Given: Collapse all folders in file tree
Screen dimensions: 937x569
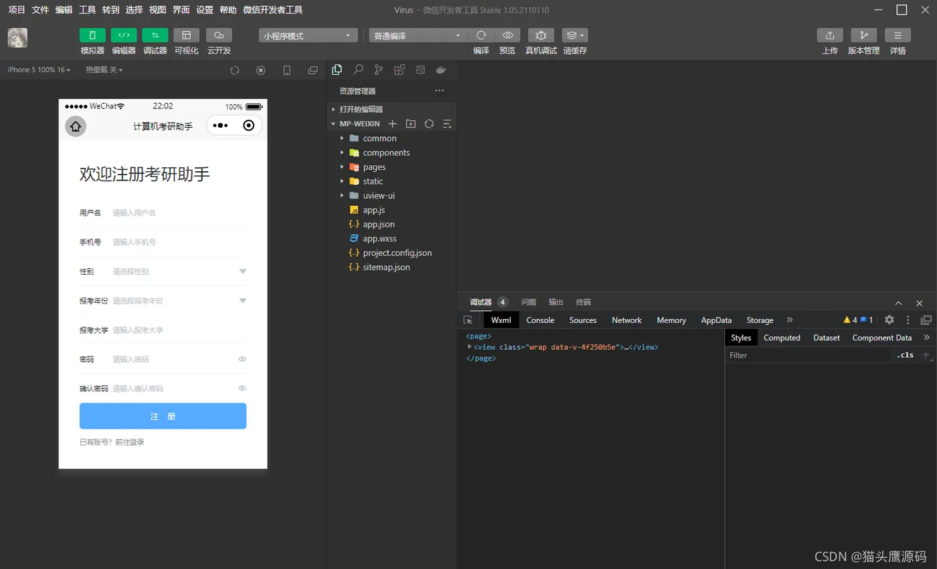Looking at the screenshot, I should click(447, 124).
